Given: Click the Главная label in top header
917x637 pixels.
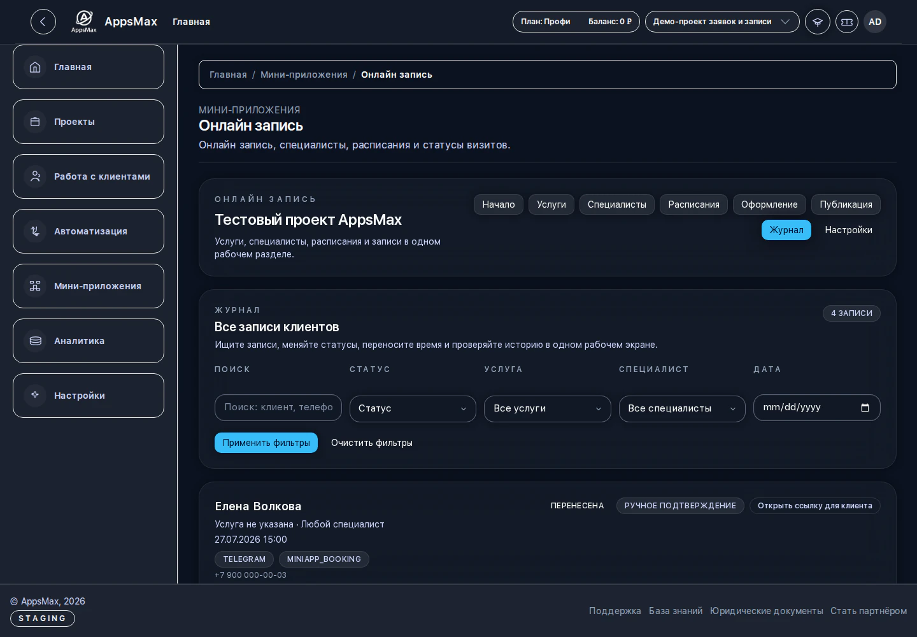Looking at the screenshot, I should [x=191, y=22].
